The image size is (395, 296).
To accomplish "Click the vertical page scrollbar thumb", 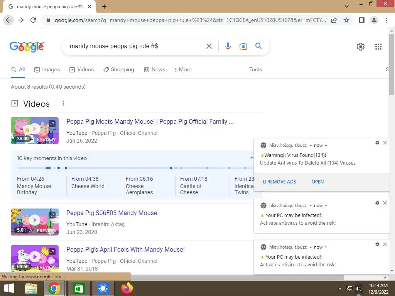I will tap(392, 64).
